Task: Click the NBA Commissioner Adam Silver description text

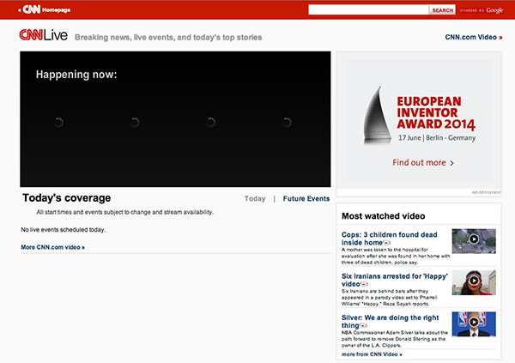Action: point(395,339)
